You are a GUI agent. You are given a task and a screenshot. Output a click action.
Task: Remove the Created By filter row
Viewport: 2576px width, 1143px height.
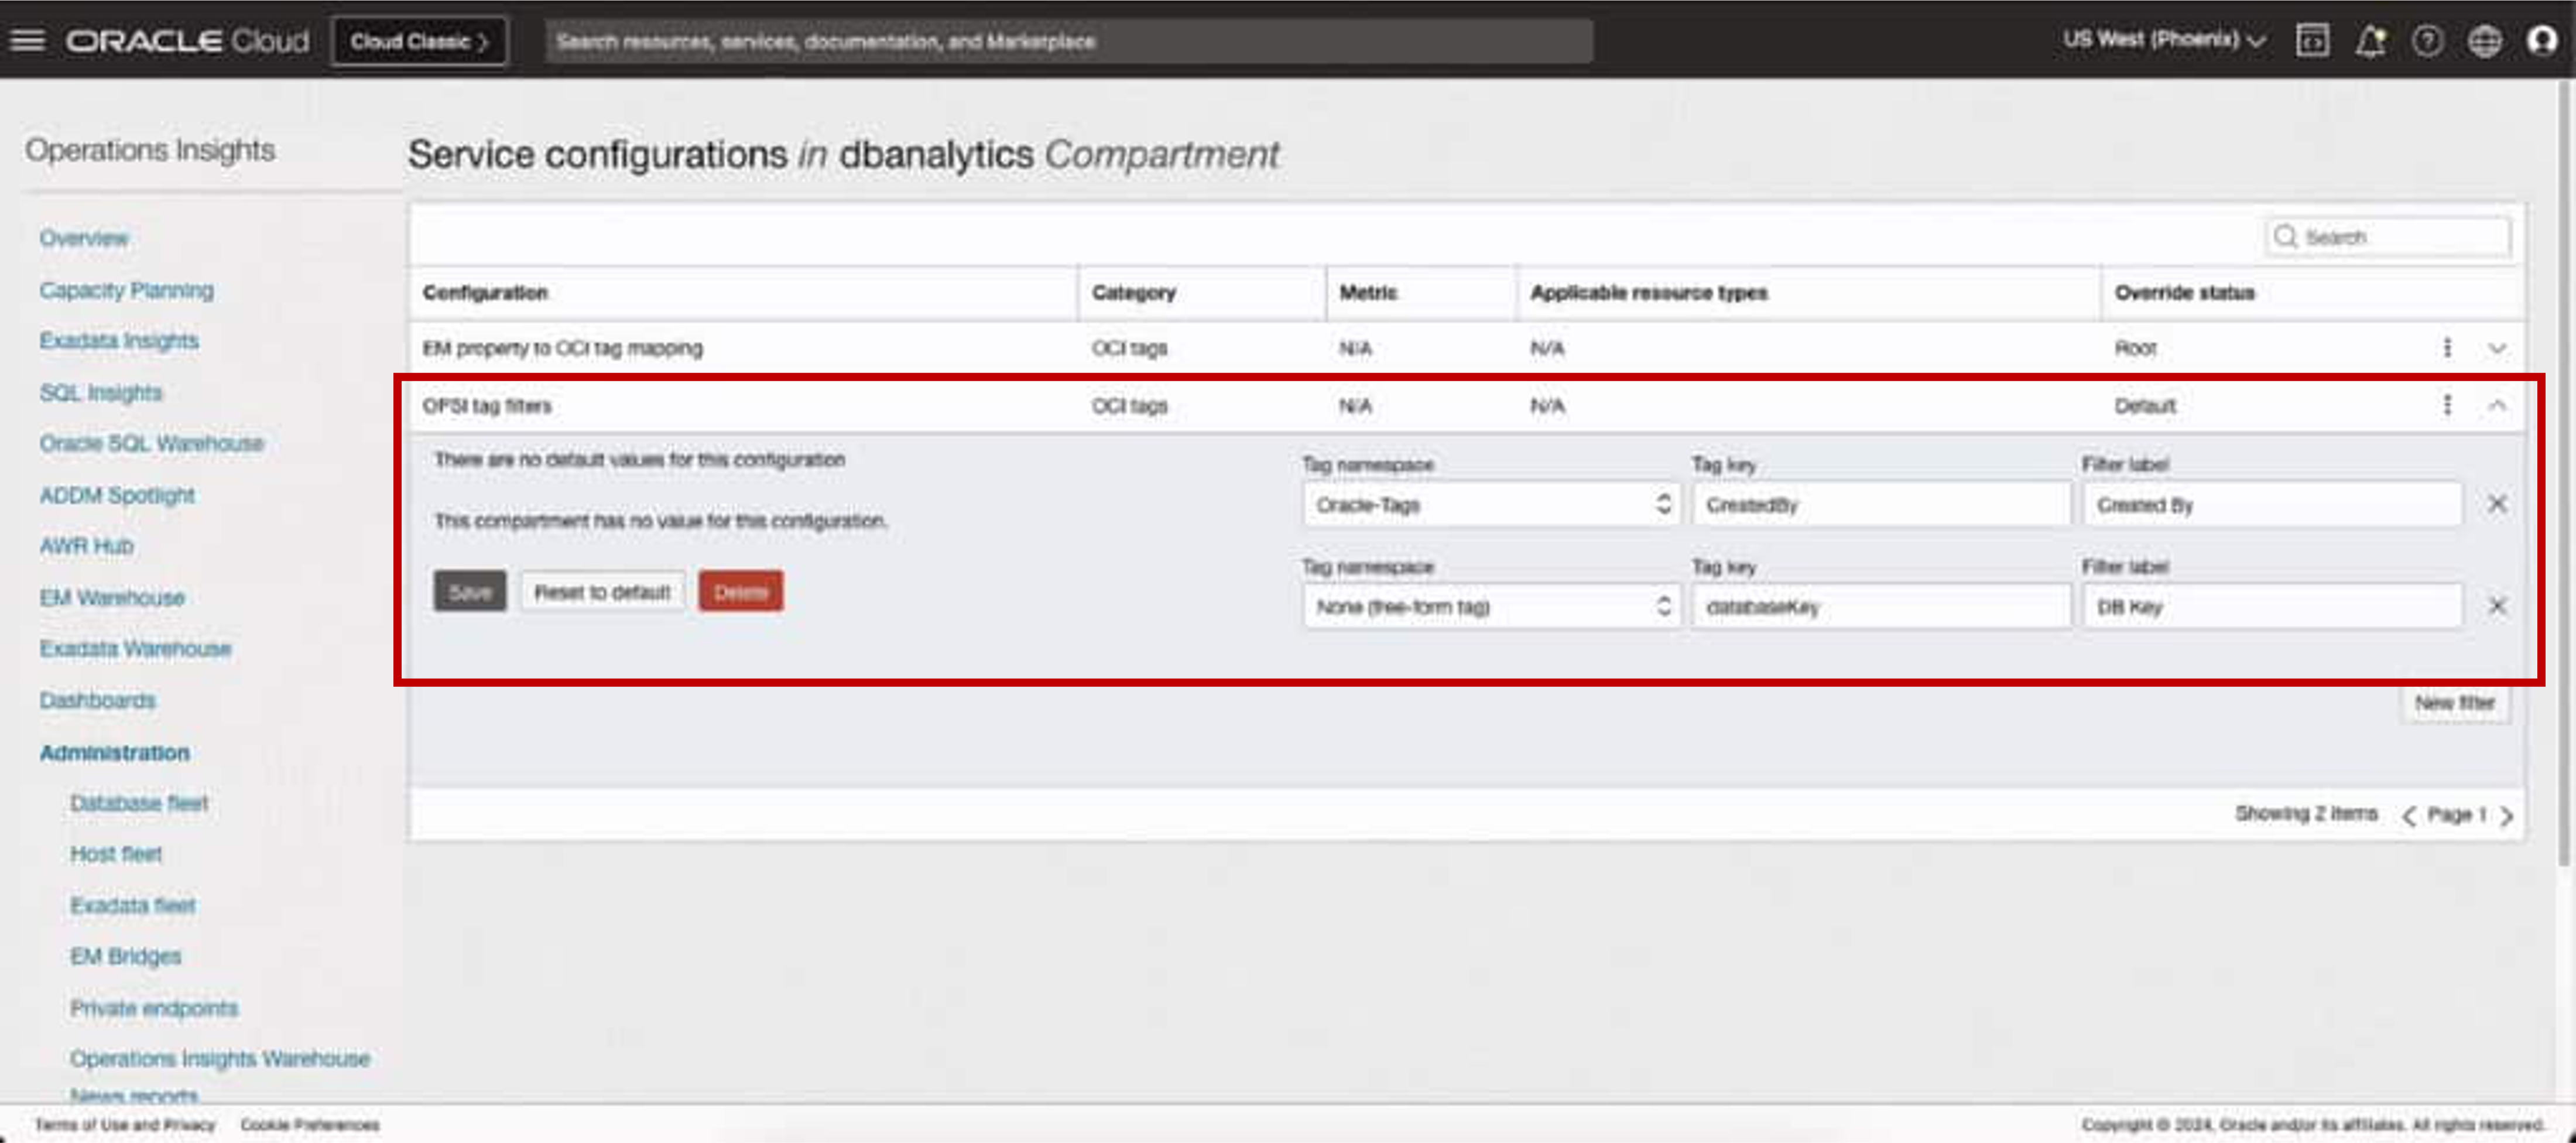tap(2497, 503)
